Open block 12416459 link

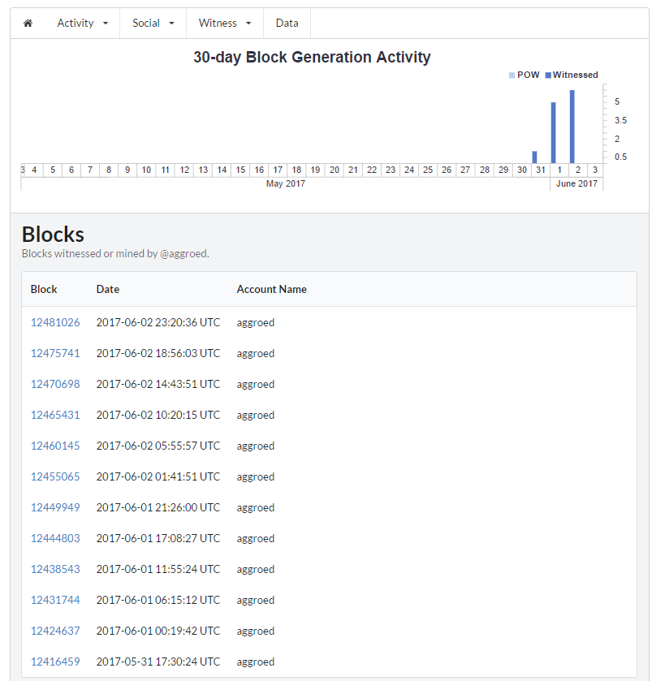click(55, 662)
